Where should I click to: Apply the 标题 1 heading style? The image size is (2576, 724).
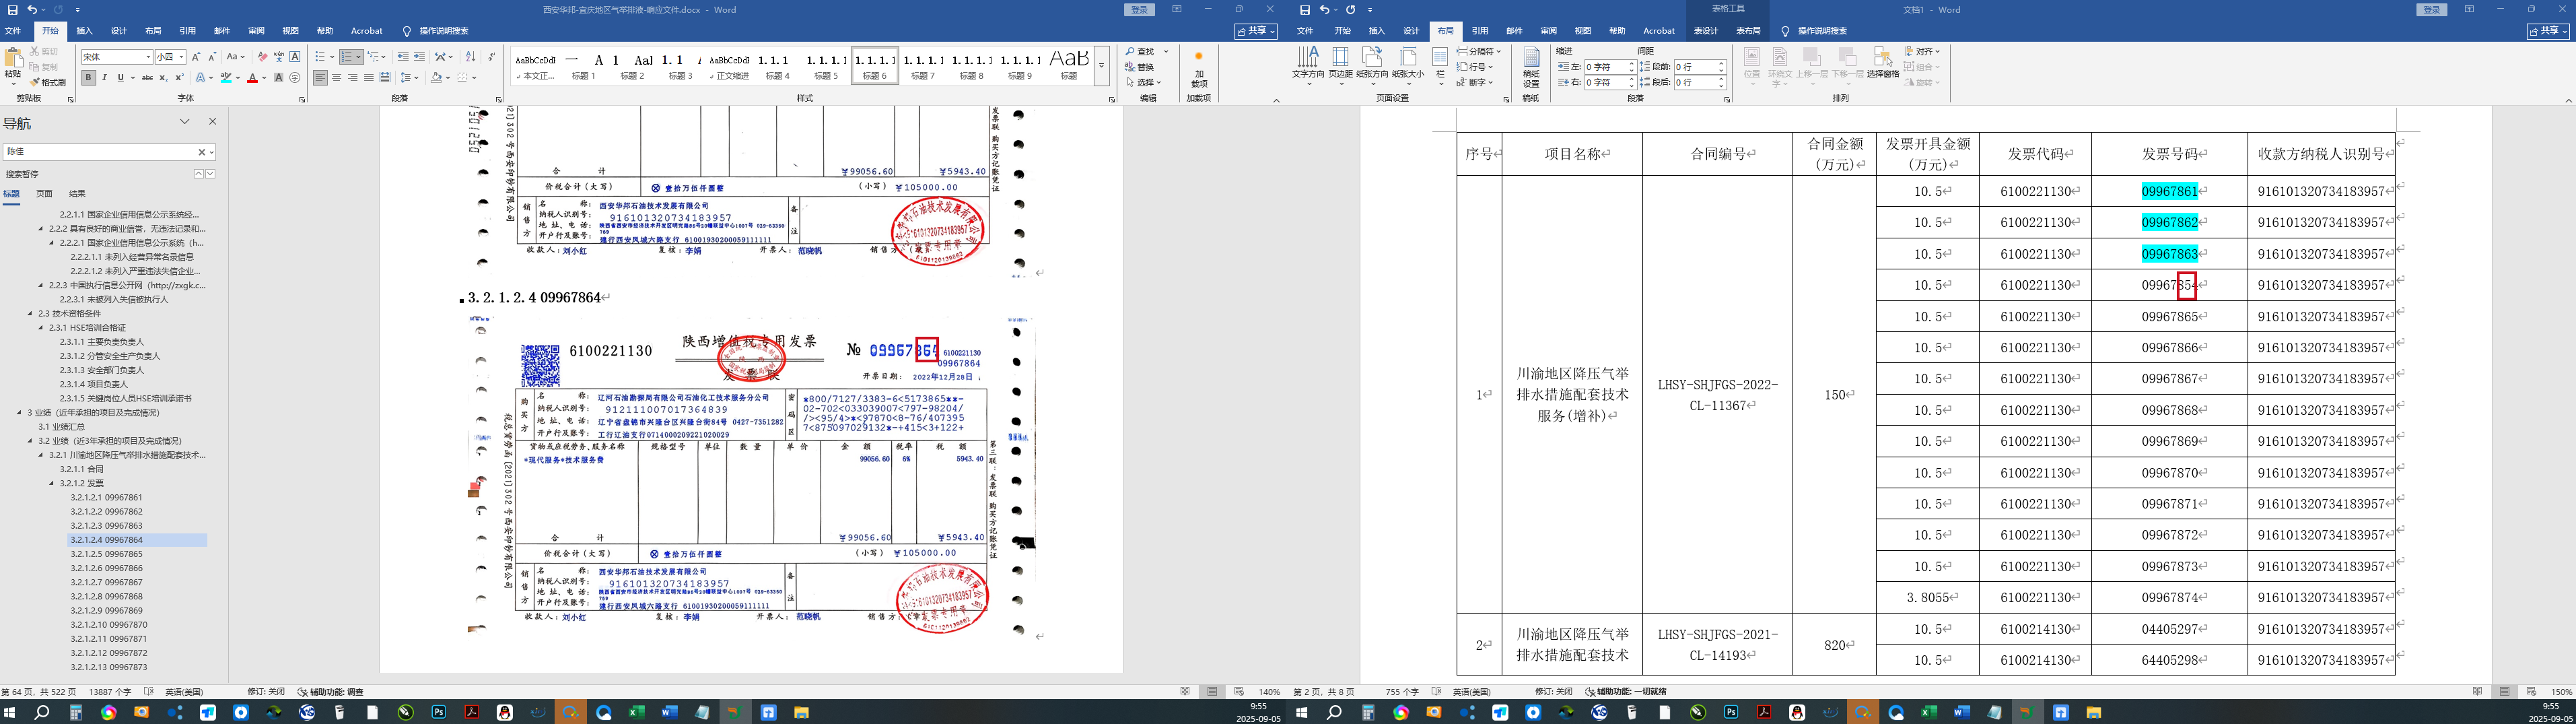tap(583, 66)
